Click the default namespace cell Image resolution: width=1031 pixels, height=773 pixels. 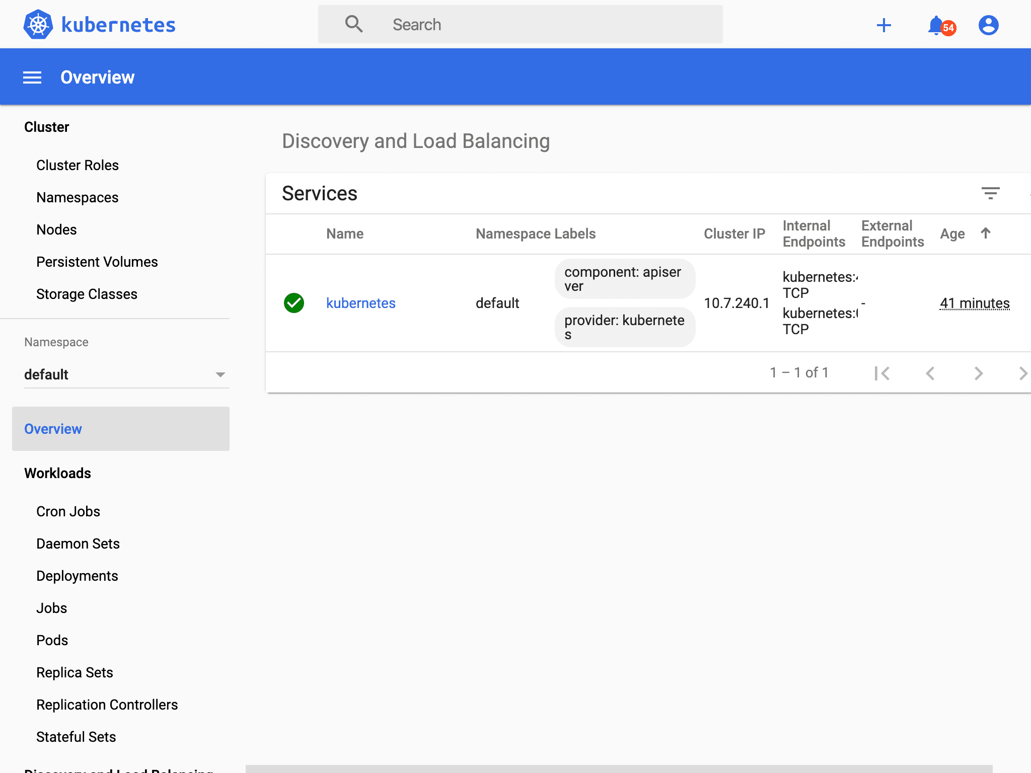[x=497, y=303]
